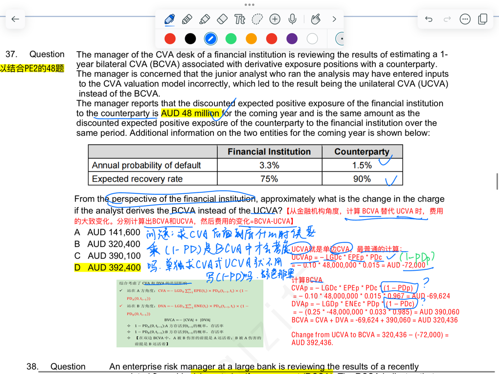Click the "perspective of the financial institution" phrase
The height and width of the screenshot is (374, 499).
click(183, 199)
